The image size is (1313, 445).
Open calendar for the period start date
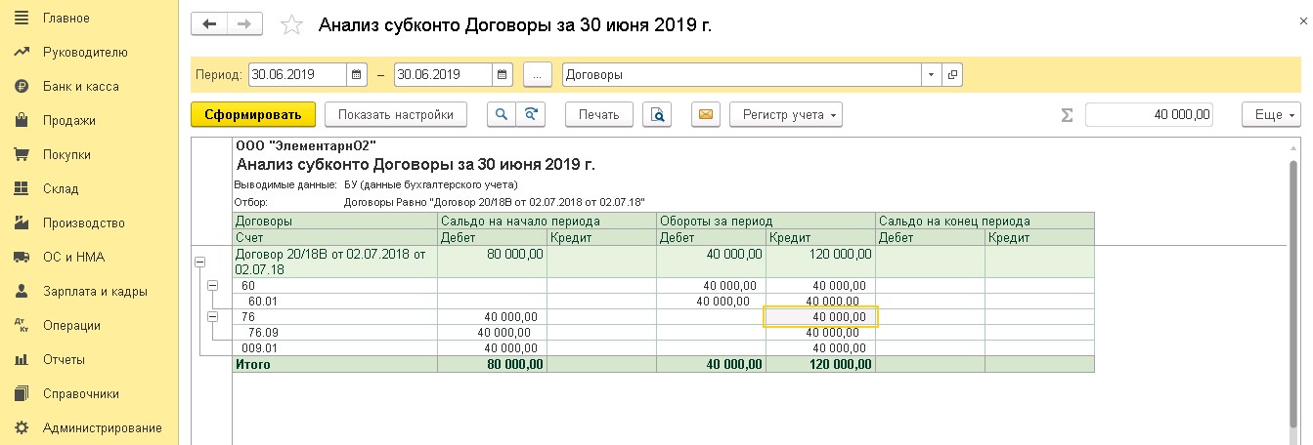tap(358, 74)
